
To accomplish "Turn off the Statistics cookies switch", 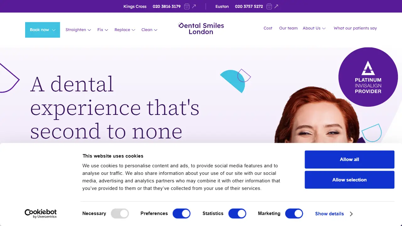I will (237, 214).
